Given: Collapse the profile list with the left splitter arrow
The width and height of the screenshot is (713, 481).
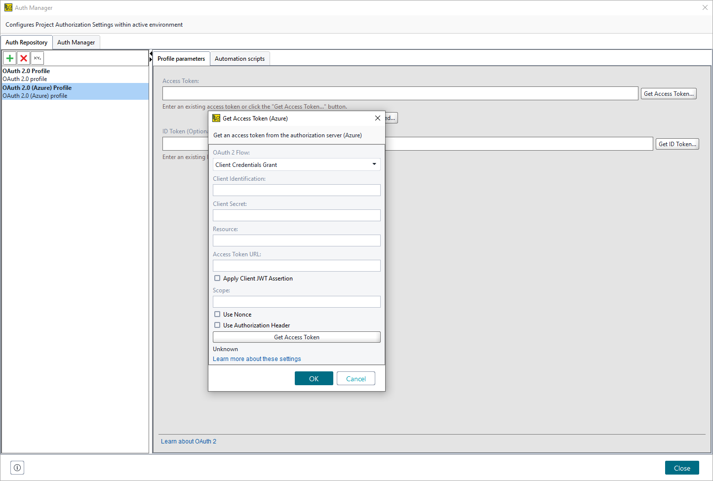Looking at the screenshot, I should 151,52.
